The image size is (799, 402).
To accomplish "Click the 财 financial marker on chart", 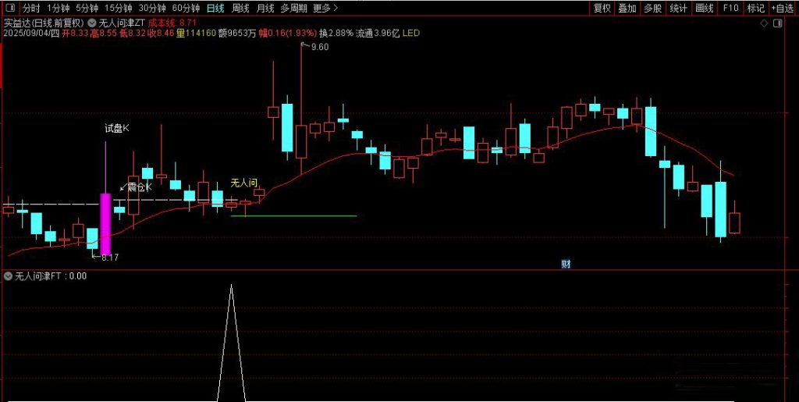I will pos(566,264).
